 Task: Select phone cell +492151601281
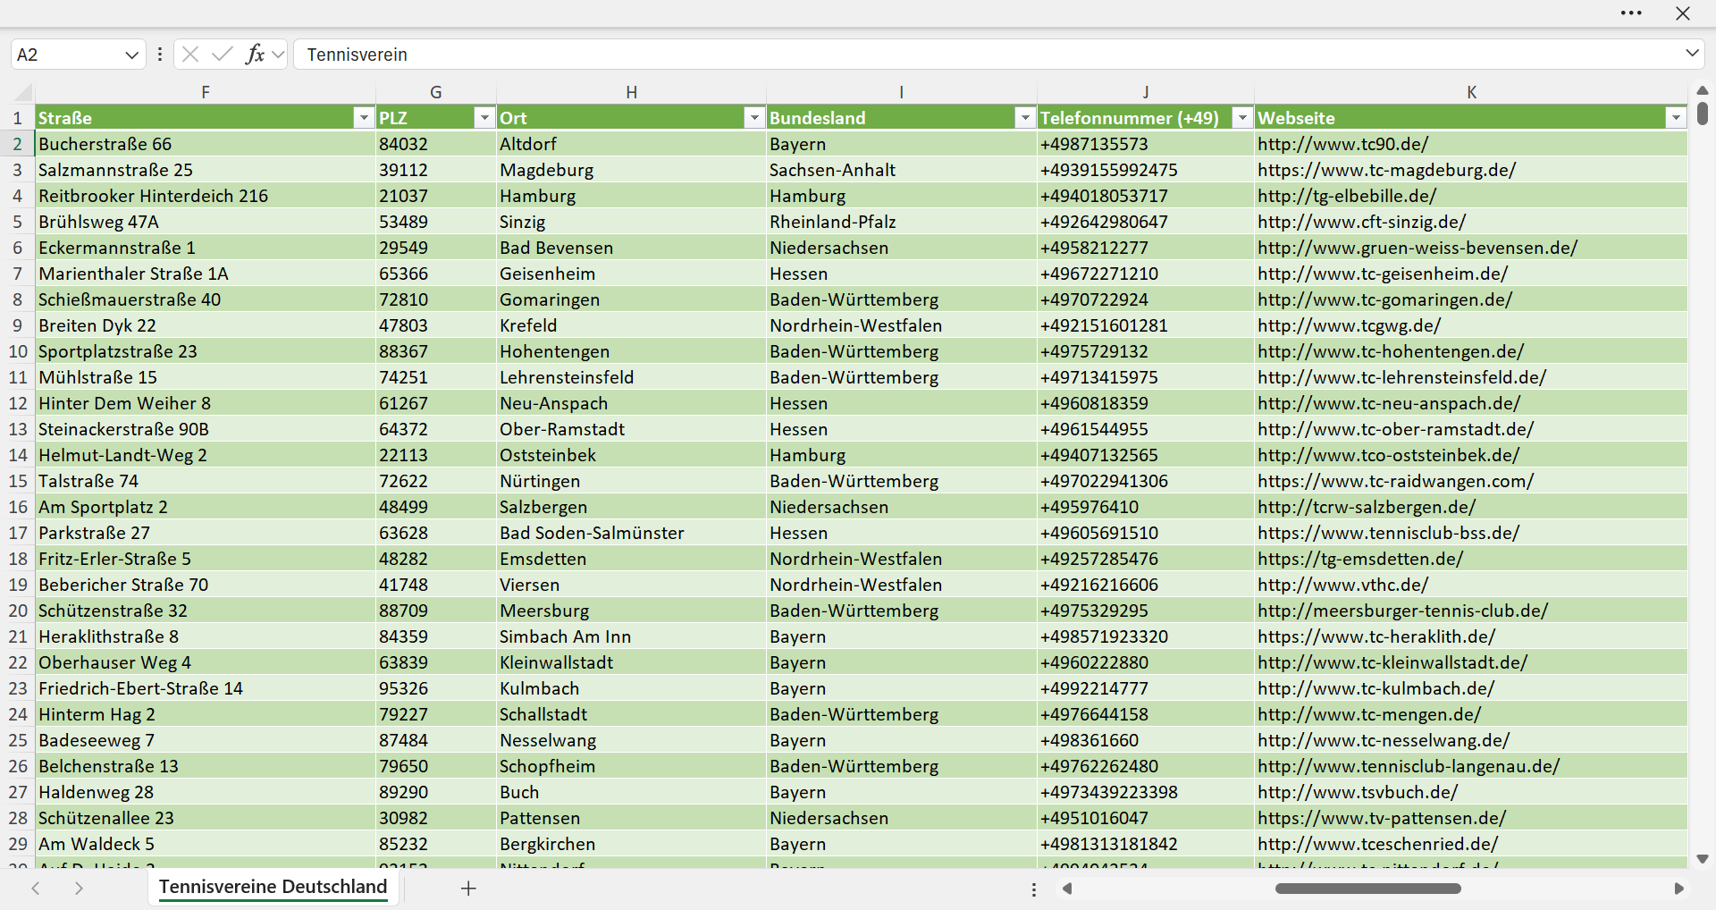[1146, 325]
